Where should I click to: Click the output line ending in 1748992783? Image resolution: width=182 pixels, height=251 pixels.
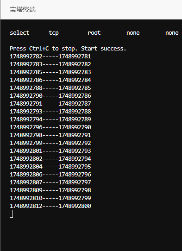click(x=50, y=72)
